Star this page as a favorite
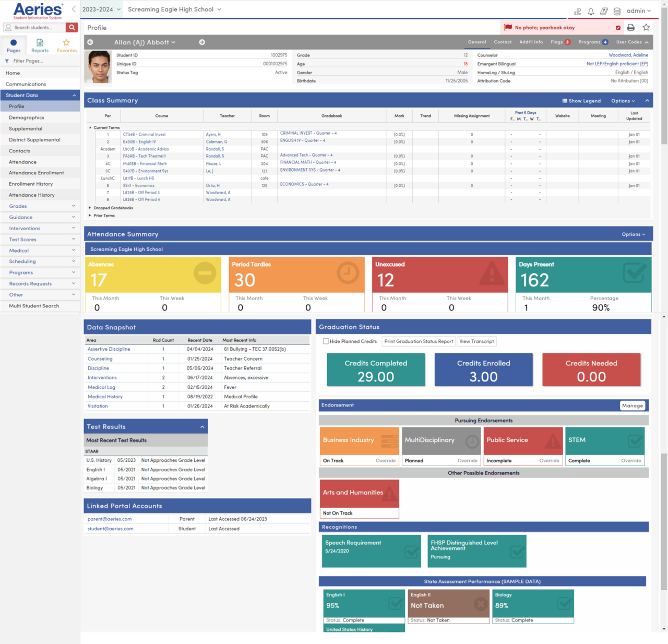The image size is (668, 644). (x=646, y=27)
